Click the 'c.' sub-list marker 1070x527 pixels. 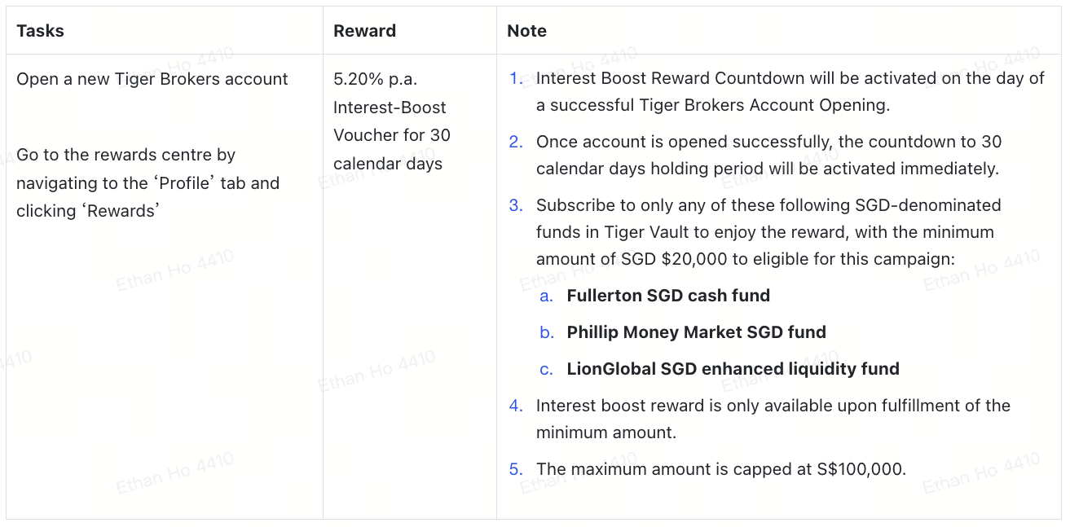pyautogui.click(x=546, y=369)
